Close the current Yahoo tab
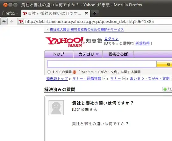 coord(86,13)
